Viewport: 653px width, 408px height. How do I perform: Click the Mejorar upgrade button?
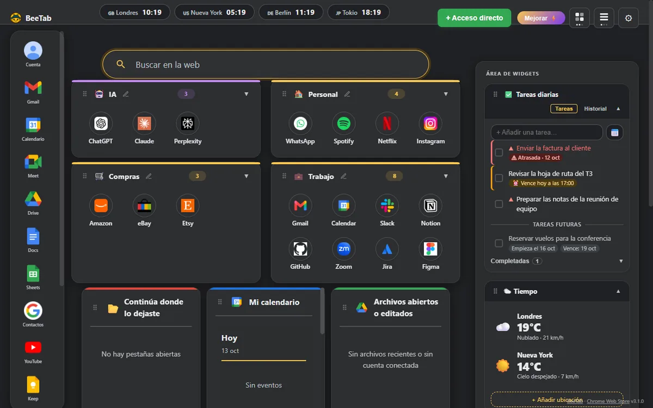click(x=541, y=18)
